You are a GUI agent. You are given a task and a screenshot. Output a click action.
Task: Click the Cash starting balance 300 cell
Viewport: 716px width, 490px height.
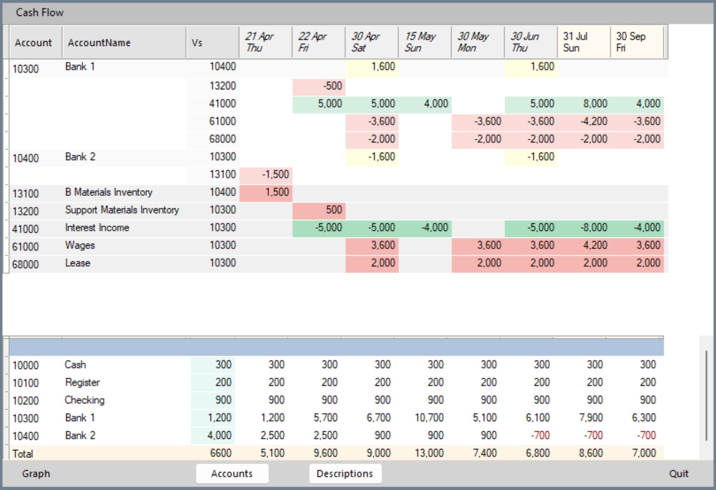coord(213,365)
